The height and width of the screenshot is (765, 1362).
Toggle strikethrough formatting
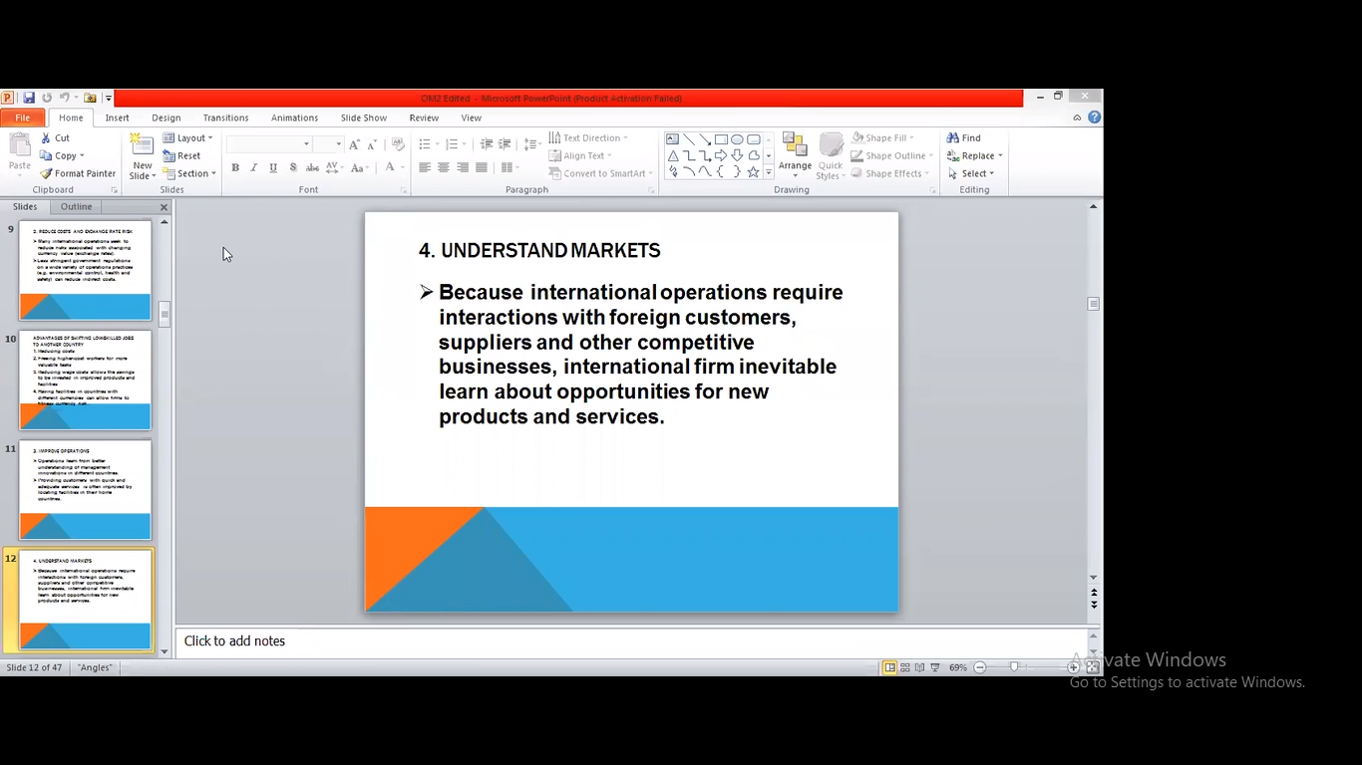[312, 167]
